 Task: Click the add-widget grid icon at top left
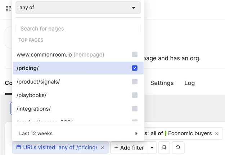(x=8, y=8)
